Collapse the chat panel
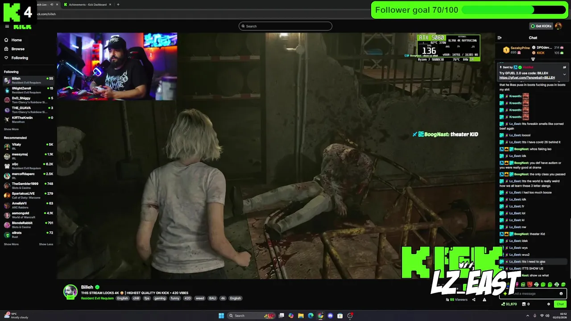This screenshot has height=321, width=571. tap(499, 38)
